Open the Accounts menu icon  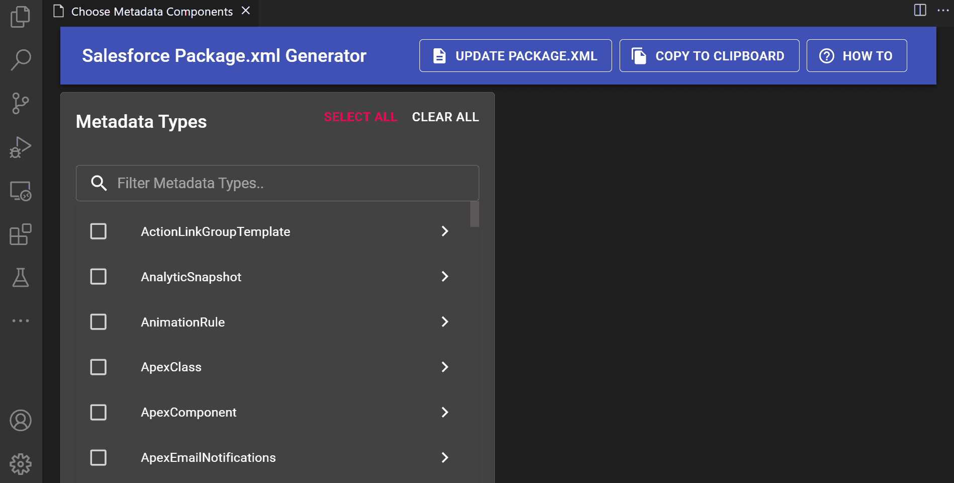tap(21, 421)
